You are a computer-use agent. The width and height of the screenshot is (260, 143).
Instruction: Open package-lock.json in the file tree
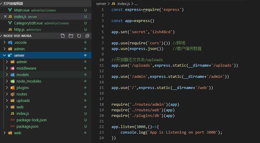(x=31, y=120)
